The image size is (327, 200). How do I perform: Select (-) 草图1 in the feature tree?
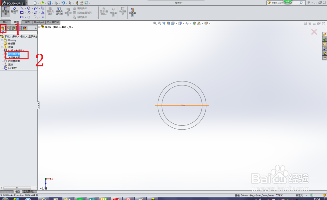13,68
